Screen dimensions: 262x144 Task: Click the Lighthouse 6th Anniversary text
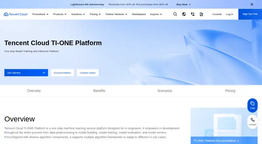pos(87,4)
